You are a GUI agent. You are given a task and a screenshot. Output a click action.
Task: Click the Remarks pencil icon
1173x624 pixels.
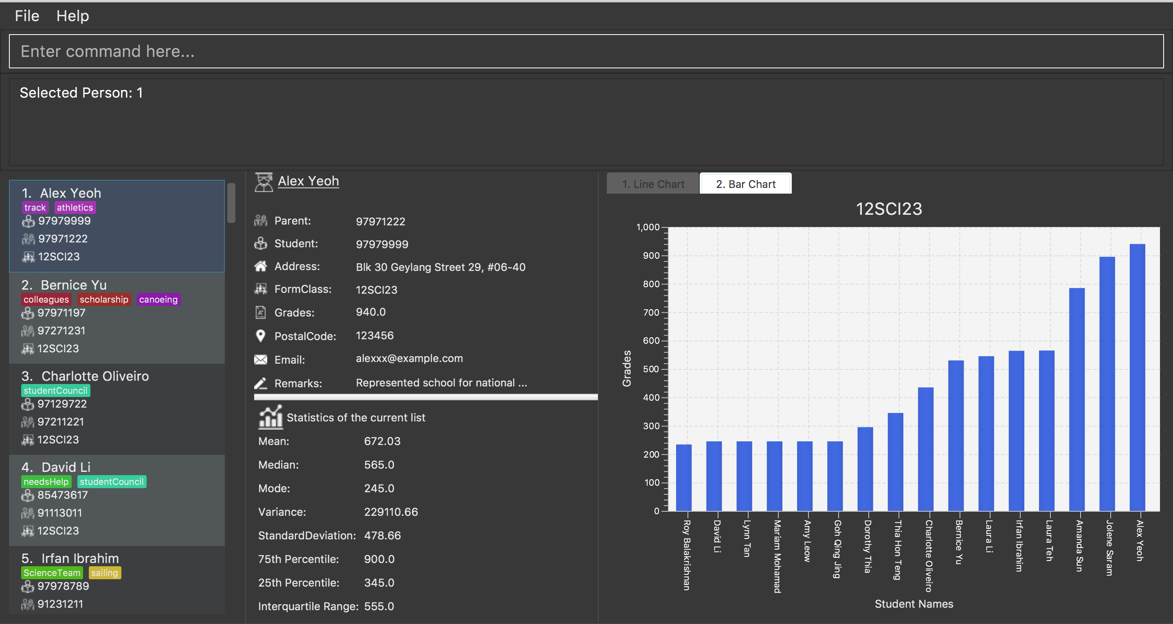[261, 384]
